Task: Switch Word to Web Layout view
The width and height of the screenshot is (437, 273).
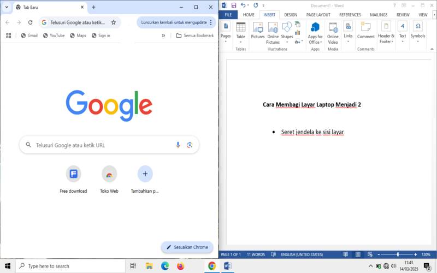Action: coord(370,254)
